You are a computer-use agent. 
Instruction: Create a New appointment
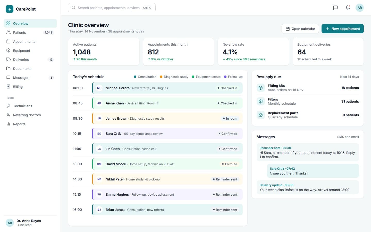pos(343,29)
